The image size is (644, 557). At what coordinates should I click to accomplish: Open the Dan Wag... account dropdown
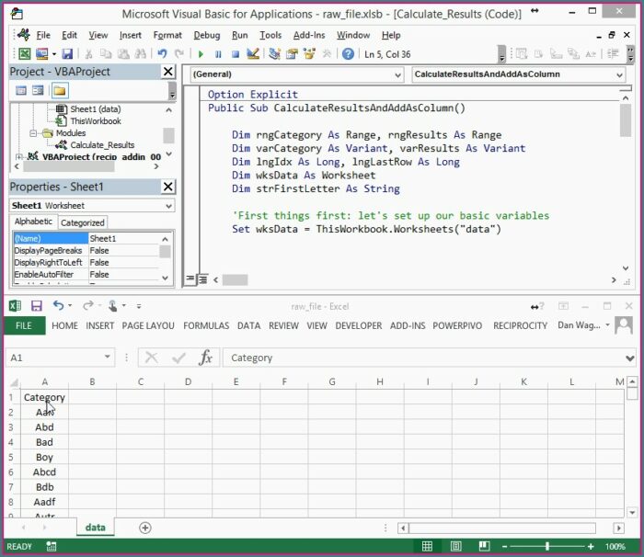pyautogui.click(x=608, y=325)
